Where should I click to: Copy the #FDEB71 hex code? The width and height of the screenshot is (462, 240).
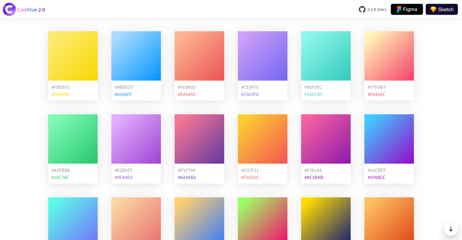click(61, 87)
